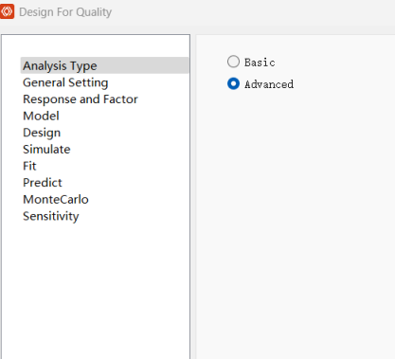Select Sensitivity in the list
The image size is (395, 359).
coord(51,216)
